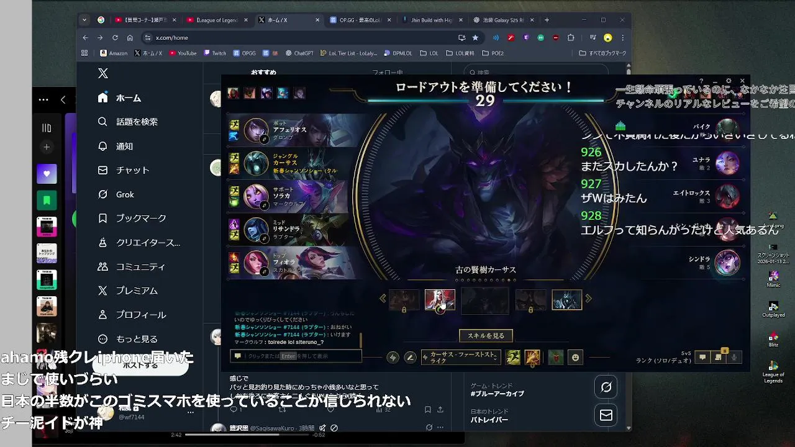This screenshot has height=447, width=795.
Task: Select the rightmost blue Karthus skin thumbnail
Action: [x=567, y=300]
